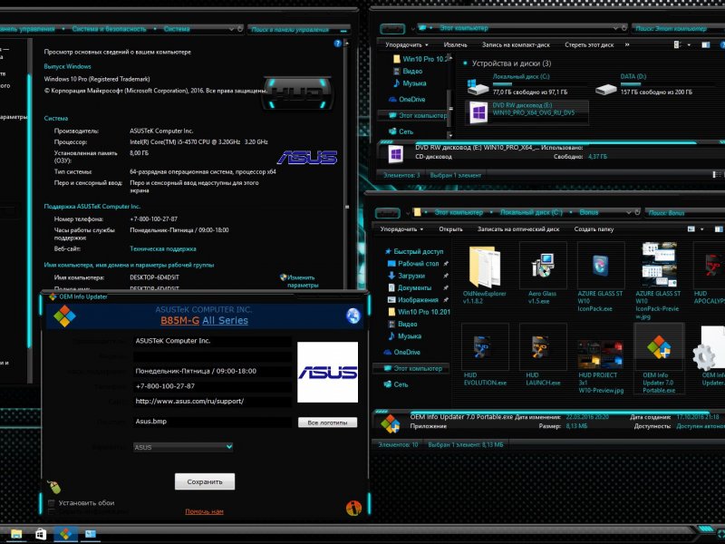
Task: Toggle preview pane in the Bonus window
Action: (719, 229)
